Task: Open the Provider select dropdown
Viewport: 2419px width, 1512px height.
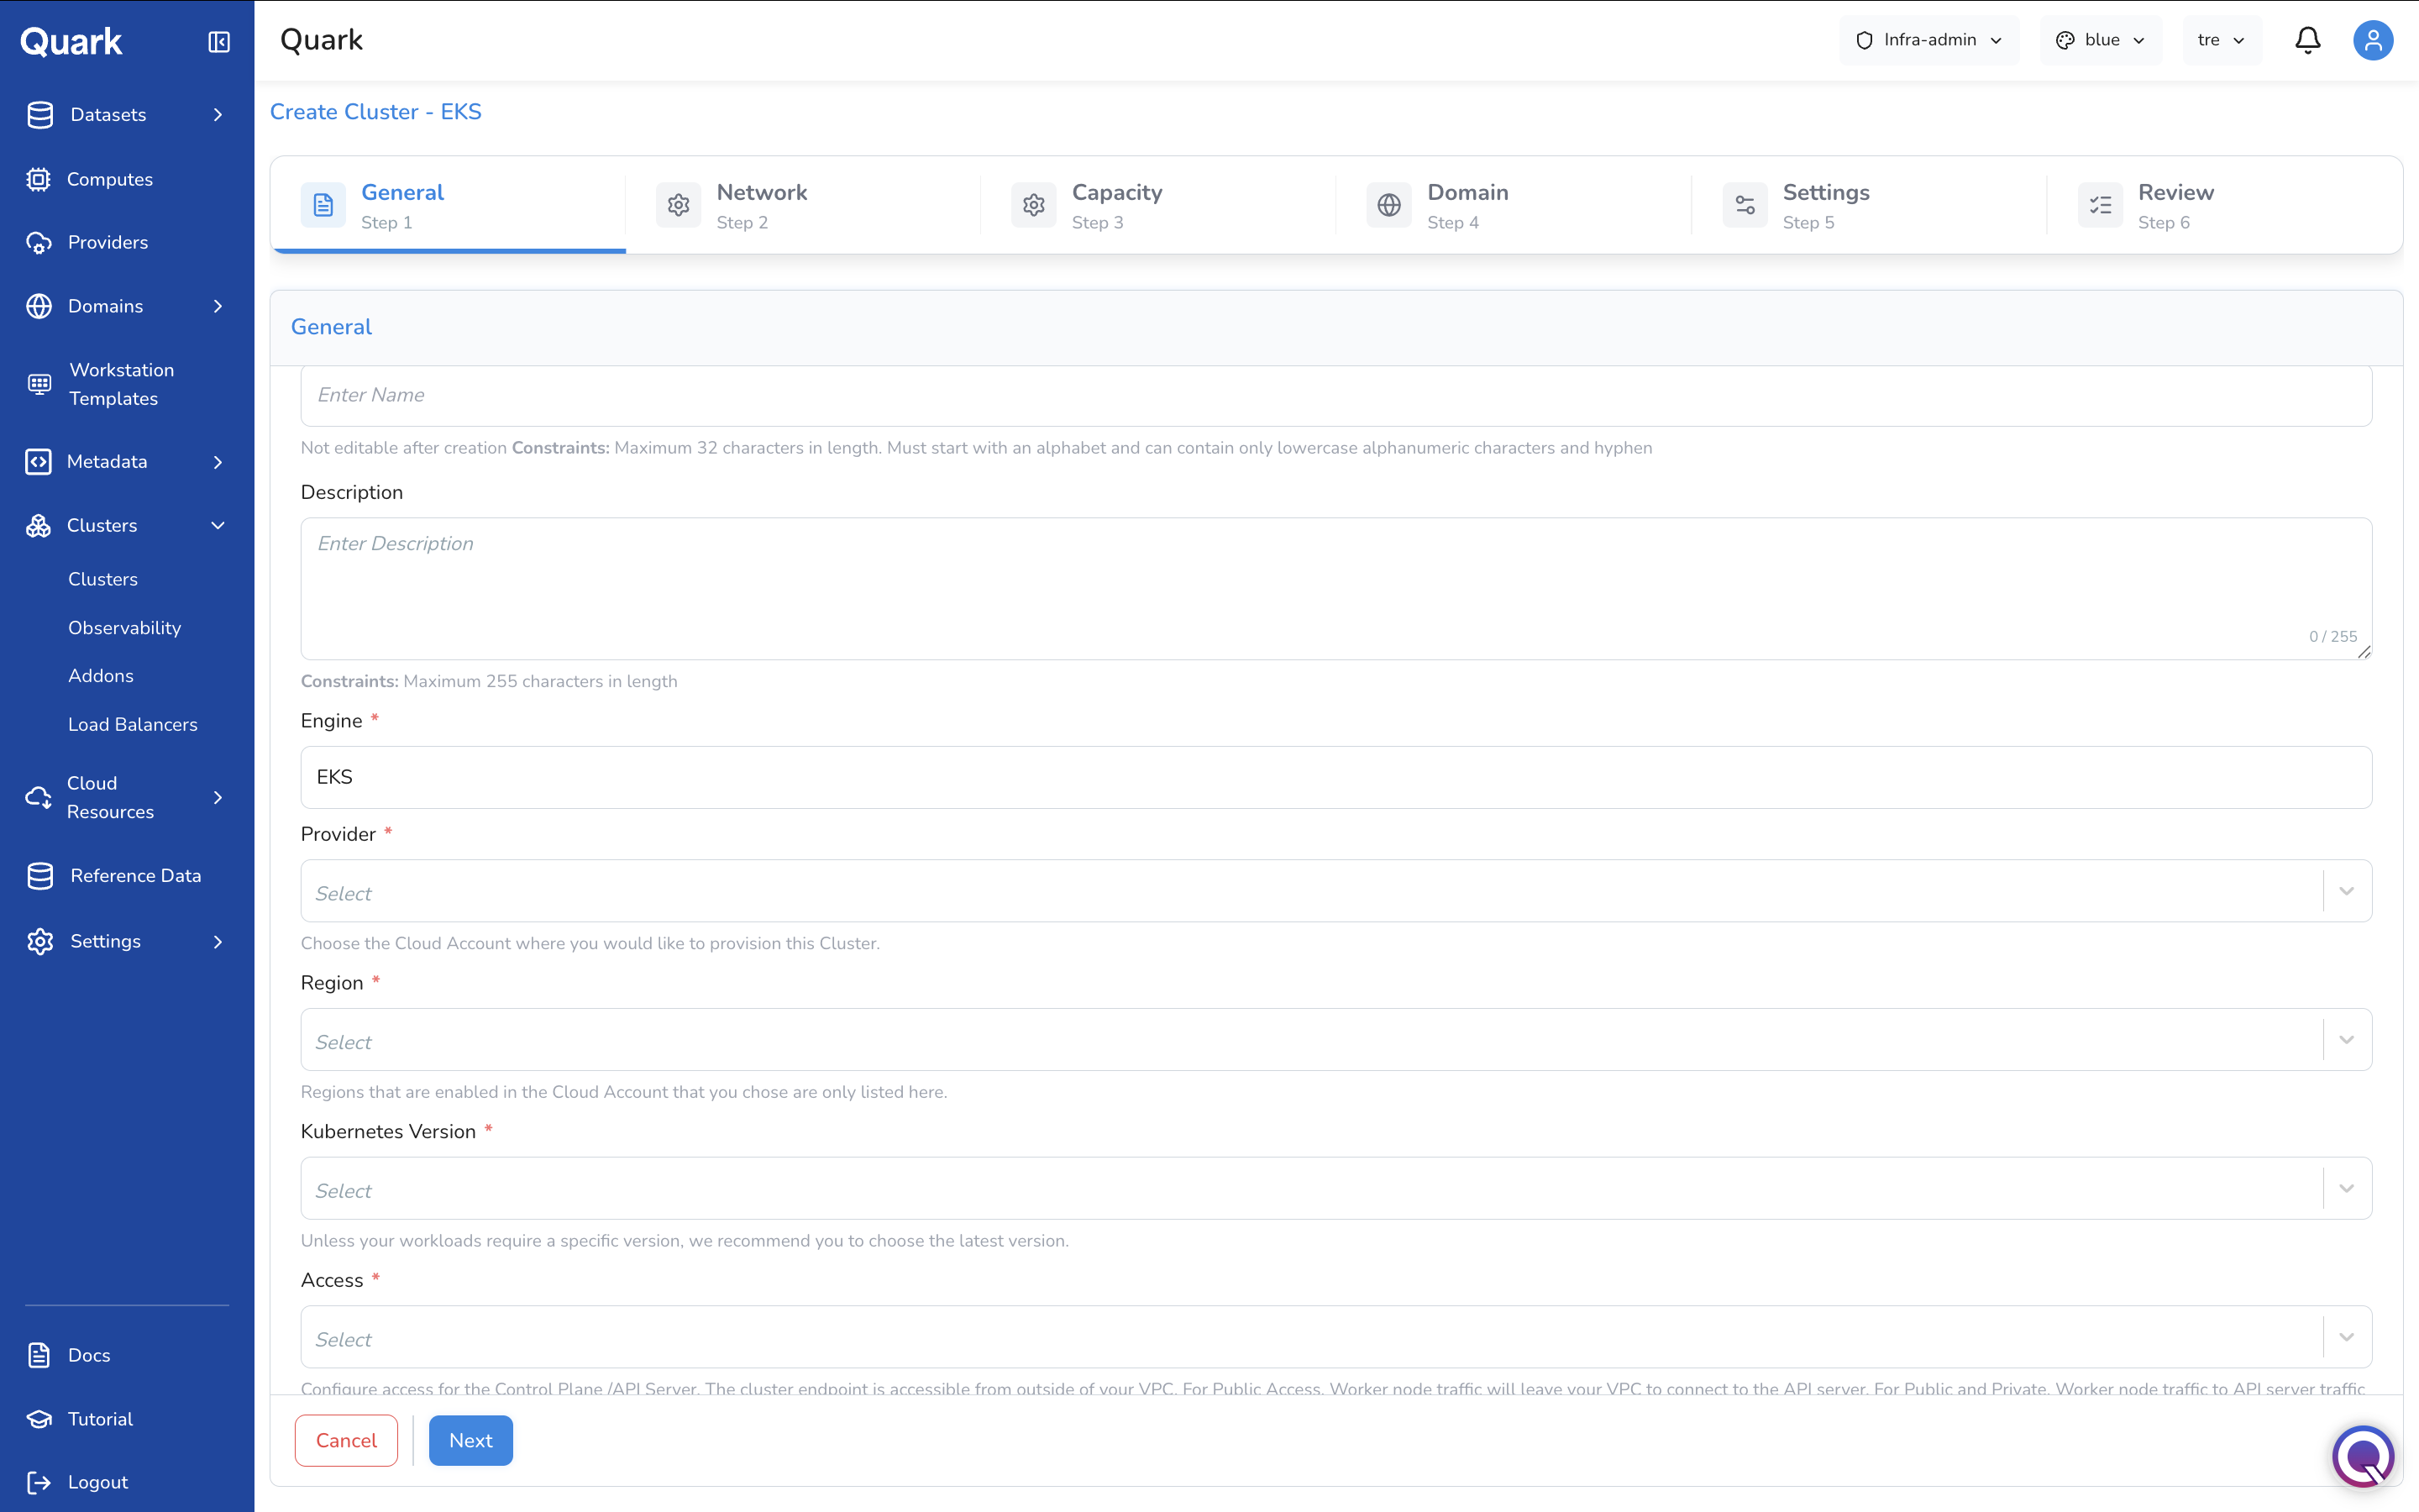Action: (1336, 891)
